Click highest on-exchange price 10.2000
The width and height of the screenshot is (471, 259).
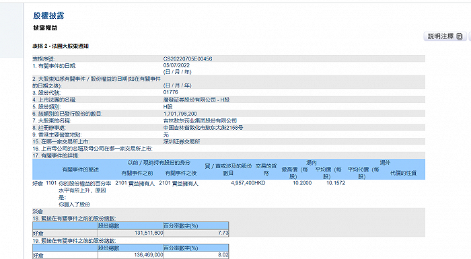pyautogui.click(x=302, y=183)
